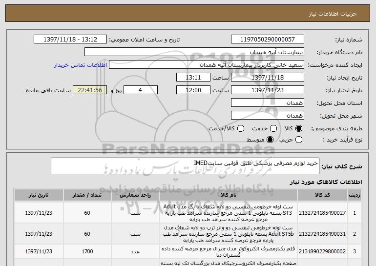Click quantity 60 in row 1
This screenshot has height=266, width=376.
(87, 213)
